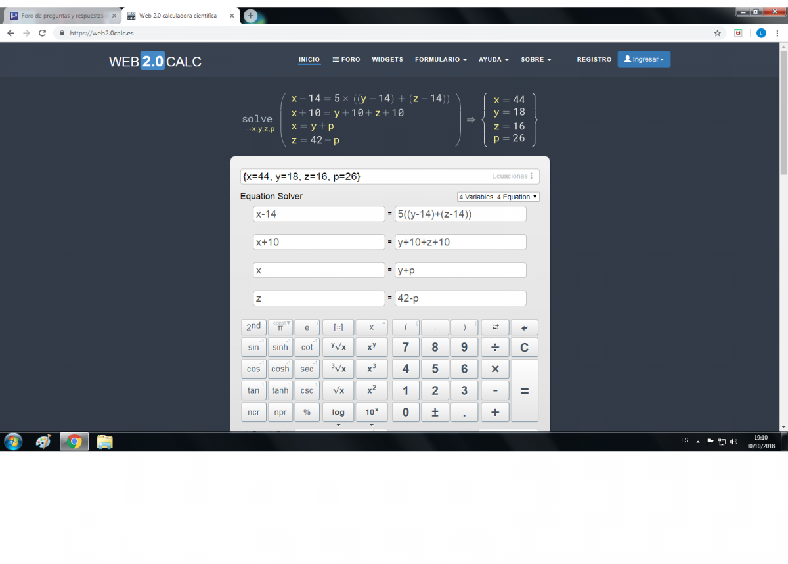This screenshot has width=788, height=564.
Task: Expand the FORMULARIO menu
Action: (441, 60)
